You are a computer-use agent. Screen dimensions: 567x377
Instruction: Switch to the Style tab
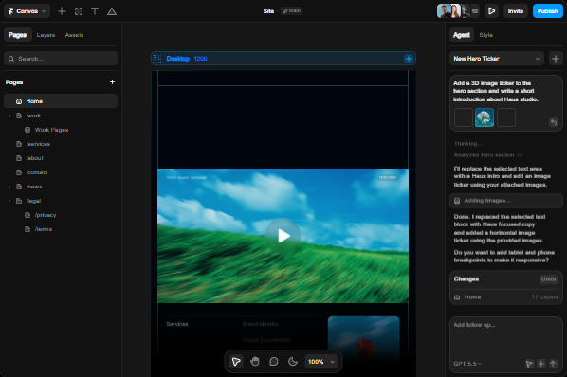(486, 35)
